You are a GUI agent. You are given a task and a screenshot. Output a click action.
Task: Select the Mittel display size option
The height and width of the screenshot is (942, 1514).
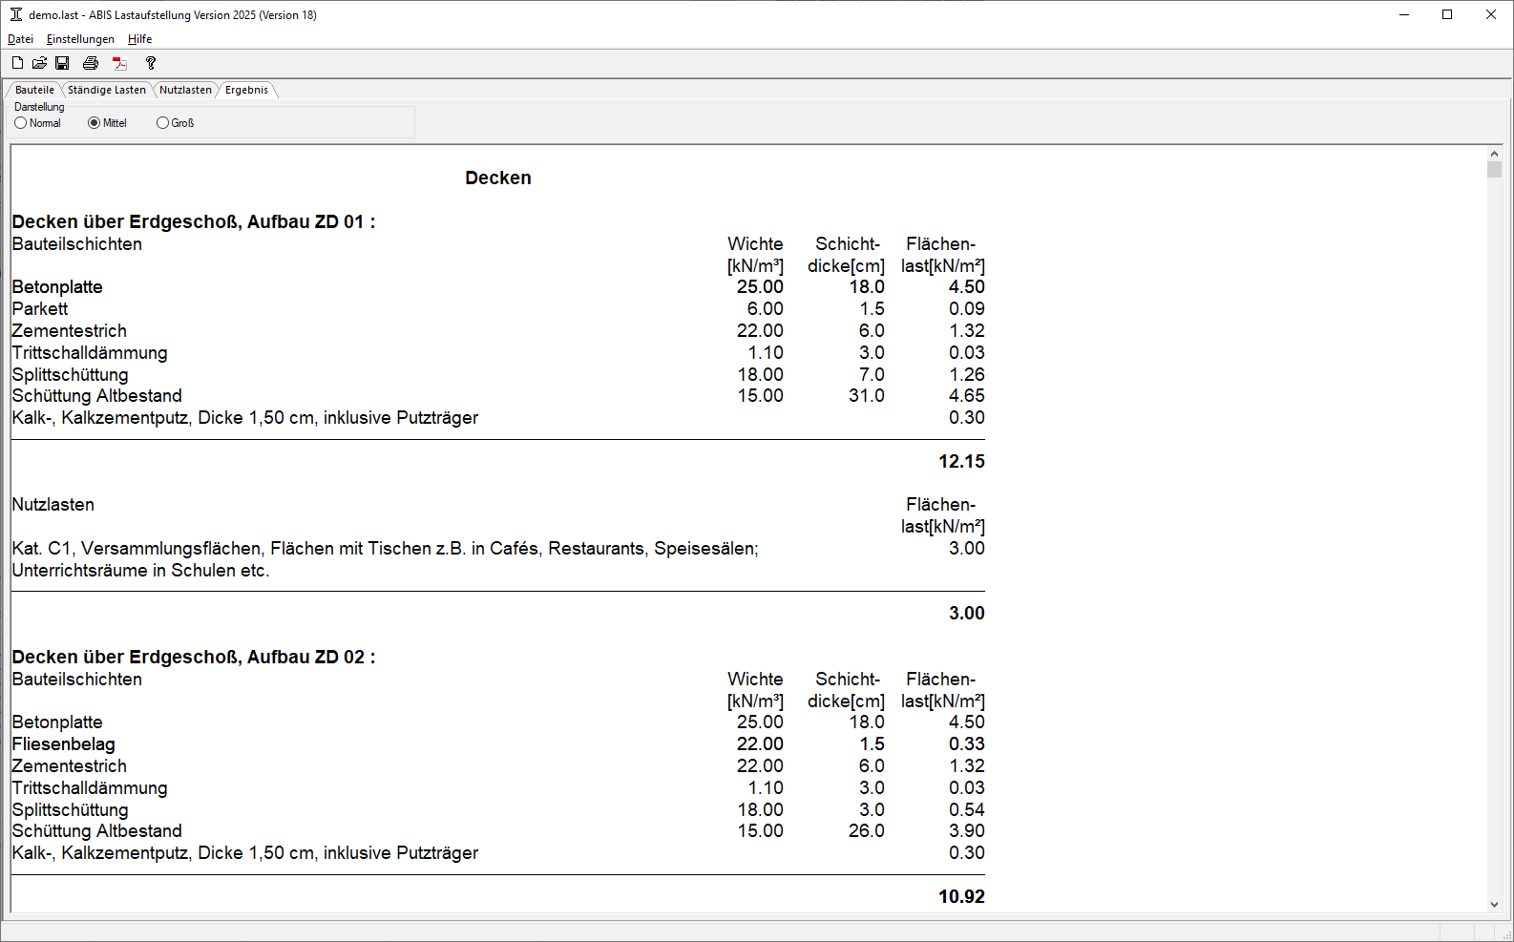point(94,123)
